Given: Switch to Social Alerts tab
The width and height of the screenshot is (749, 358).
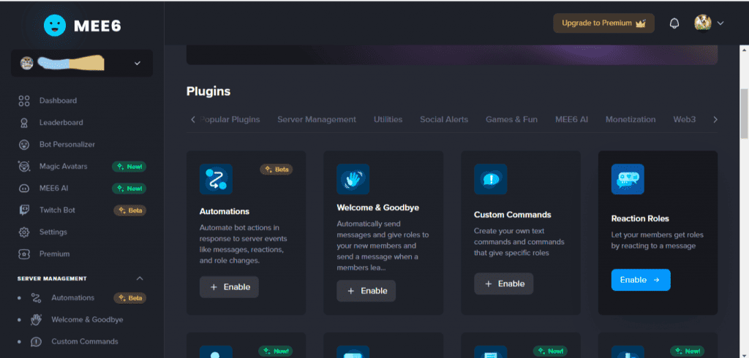Looking at the screenshot, I should point(444,119).
